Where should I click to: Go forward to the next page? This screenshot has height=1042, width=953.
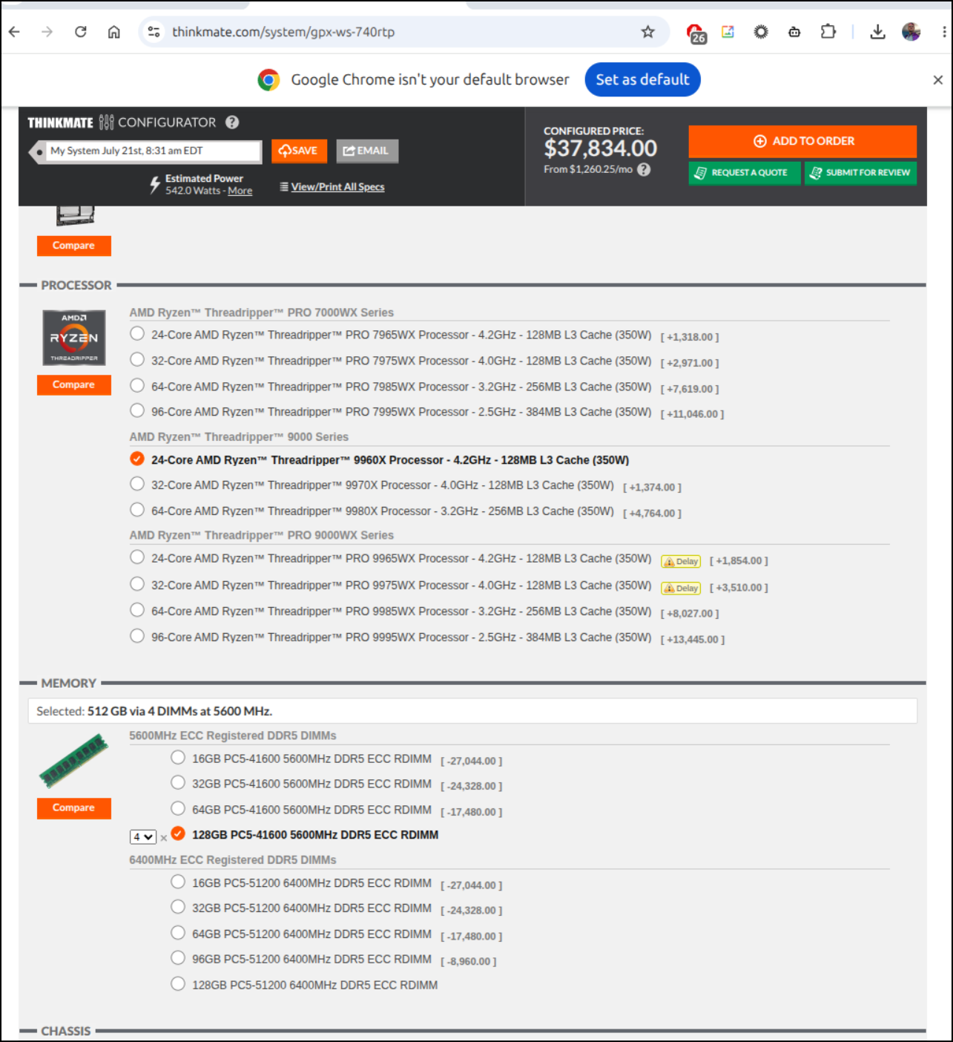[47, 32]
